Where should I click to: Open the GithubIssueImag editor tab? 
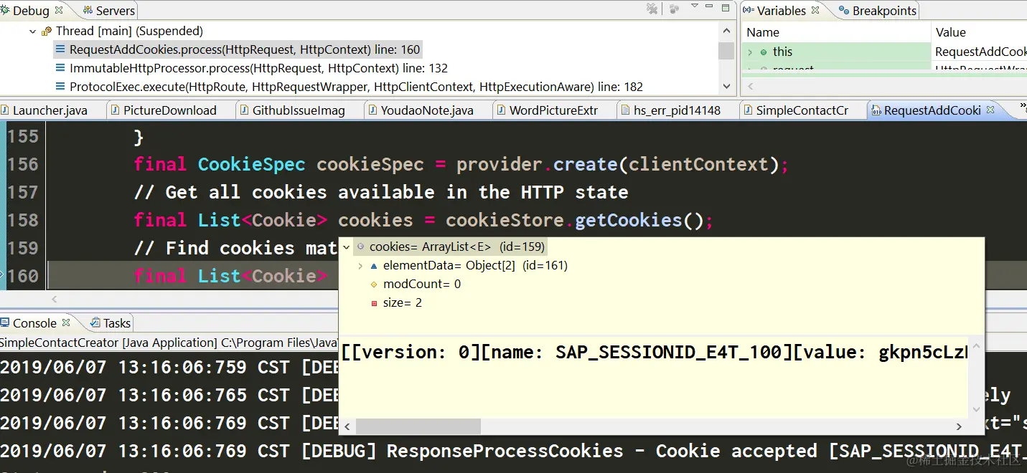[x=299, y=110]
